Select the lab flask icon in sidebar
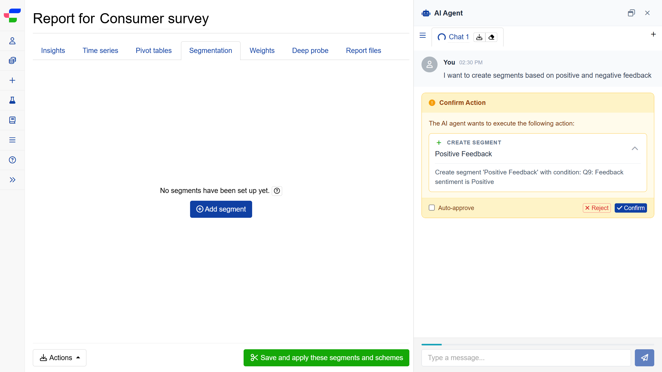This screenshot has width=662, height=372. click(x=12, y=100)
